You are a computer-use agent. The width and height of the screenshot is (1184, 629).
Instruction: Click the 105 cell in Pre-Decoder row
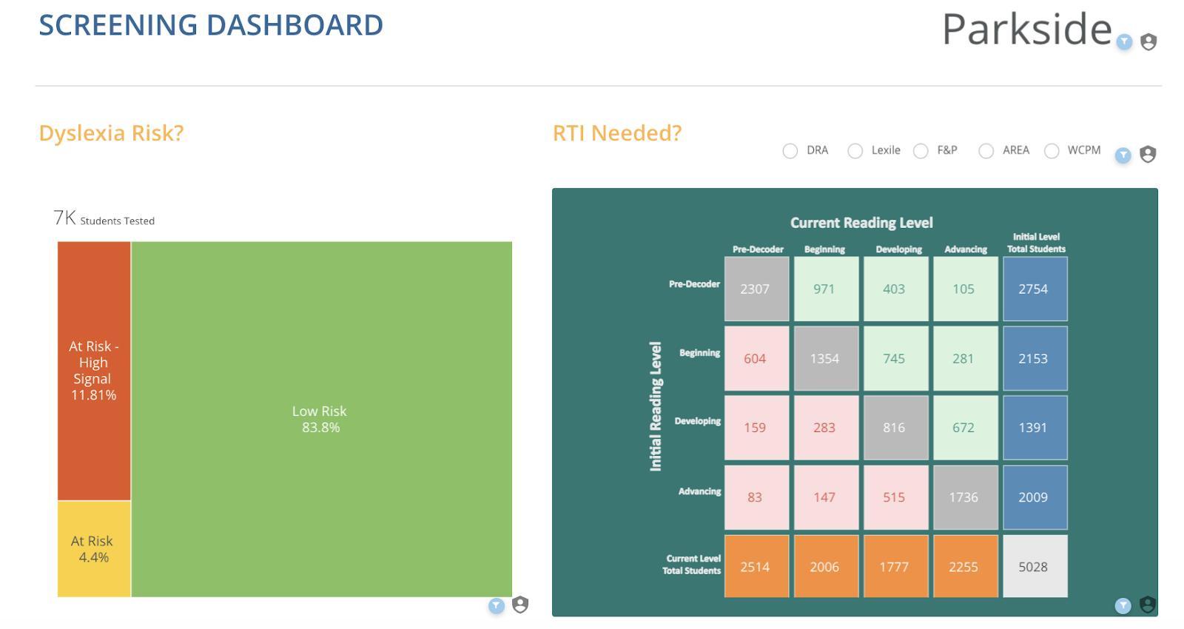pos(965,289)
